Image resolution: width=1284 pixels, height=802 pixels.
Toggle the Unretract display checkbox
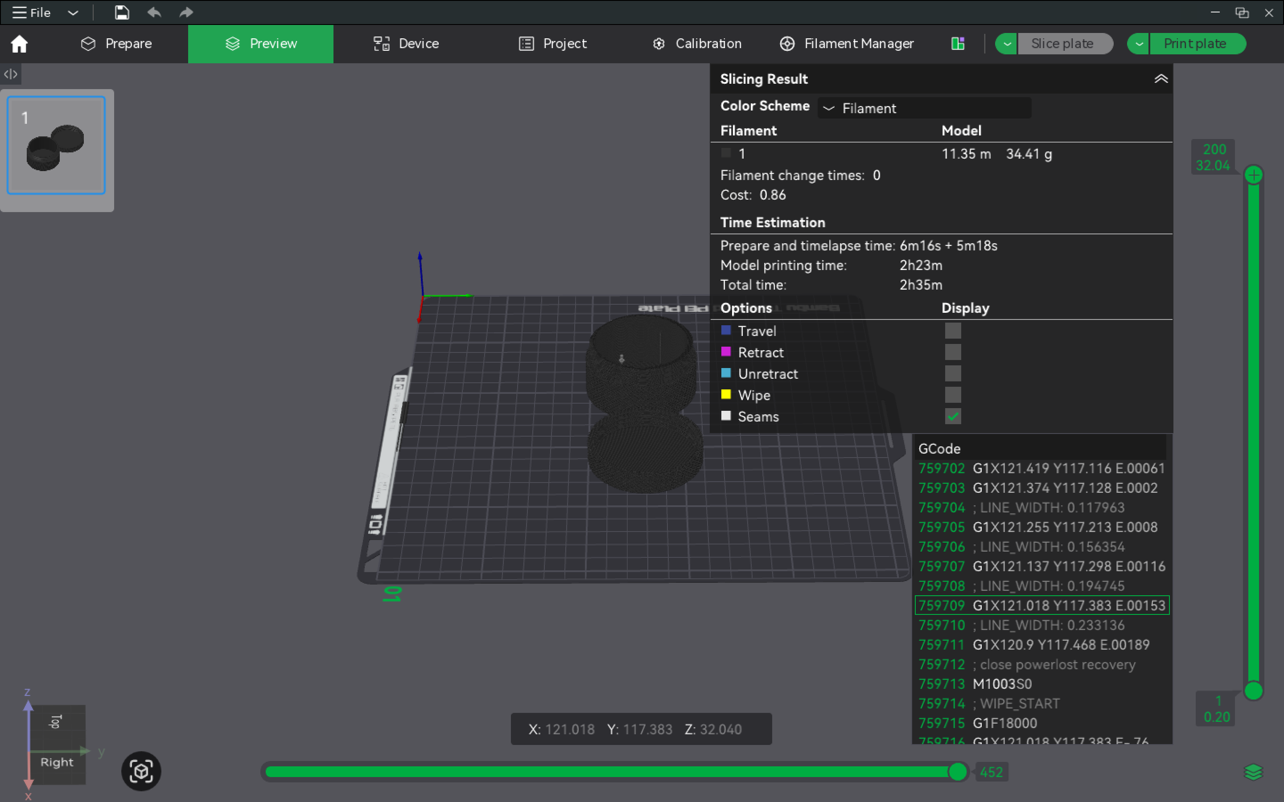(x=953, y=373)
